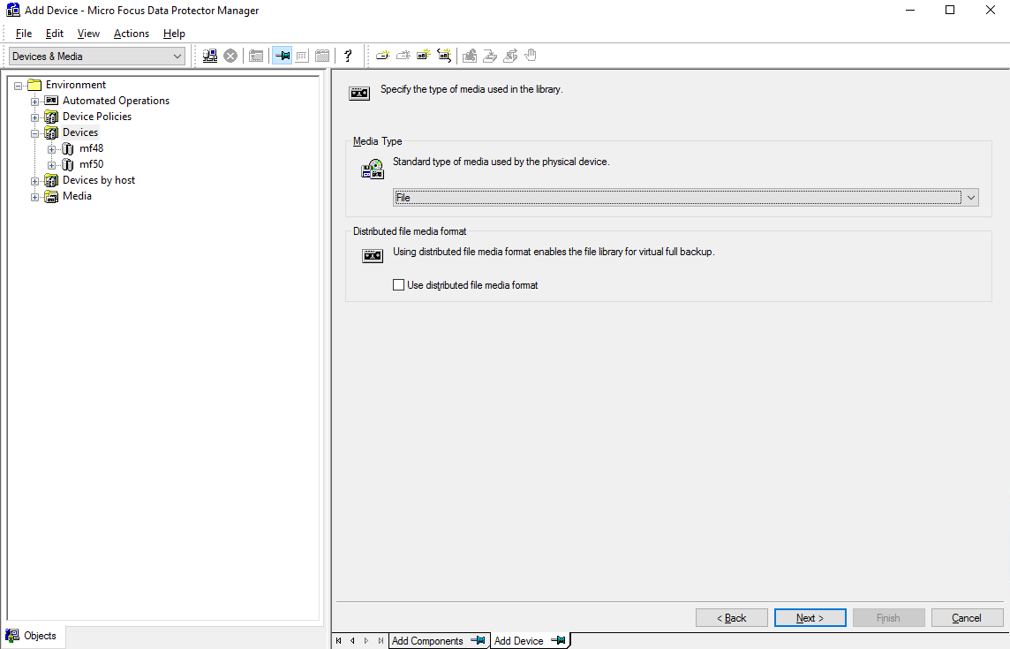Click the mf48 library device icon
This screenshot has width=1010, height=649.
(x=68, y=149)
